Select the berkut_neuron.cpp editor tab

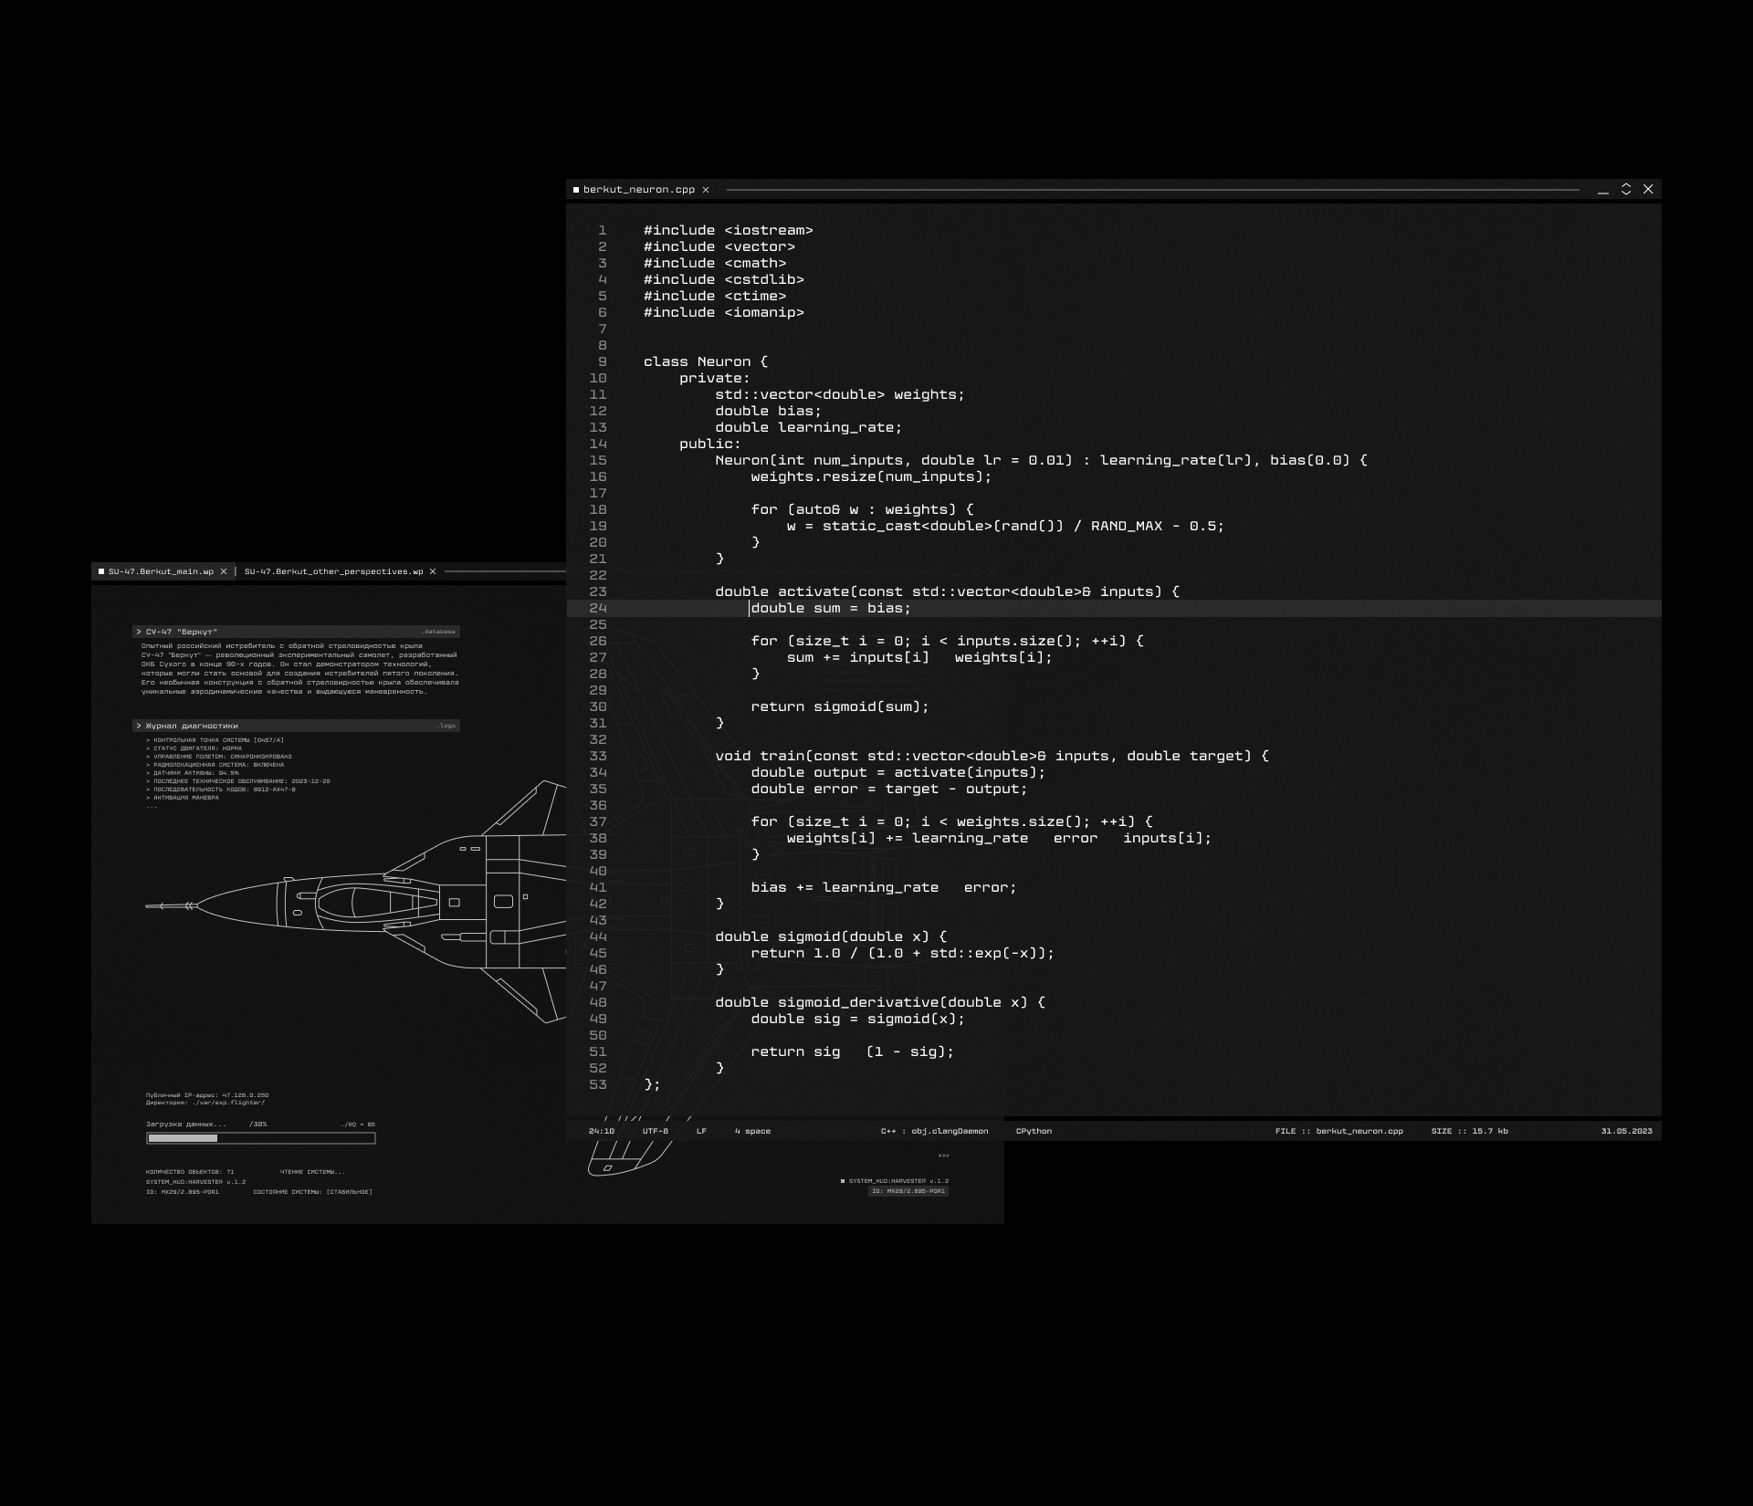coord(638,190)
